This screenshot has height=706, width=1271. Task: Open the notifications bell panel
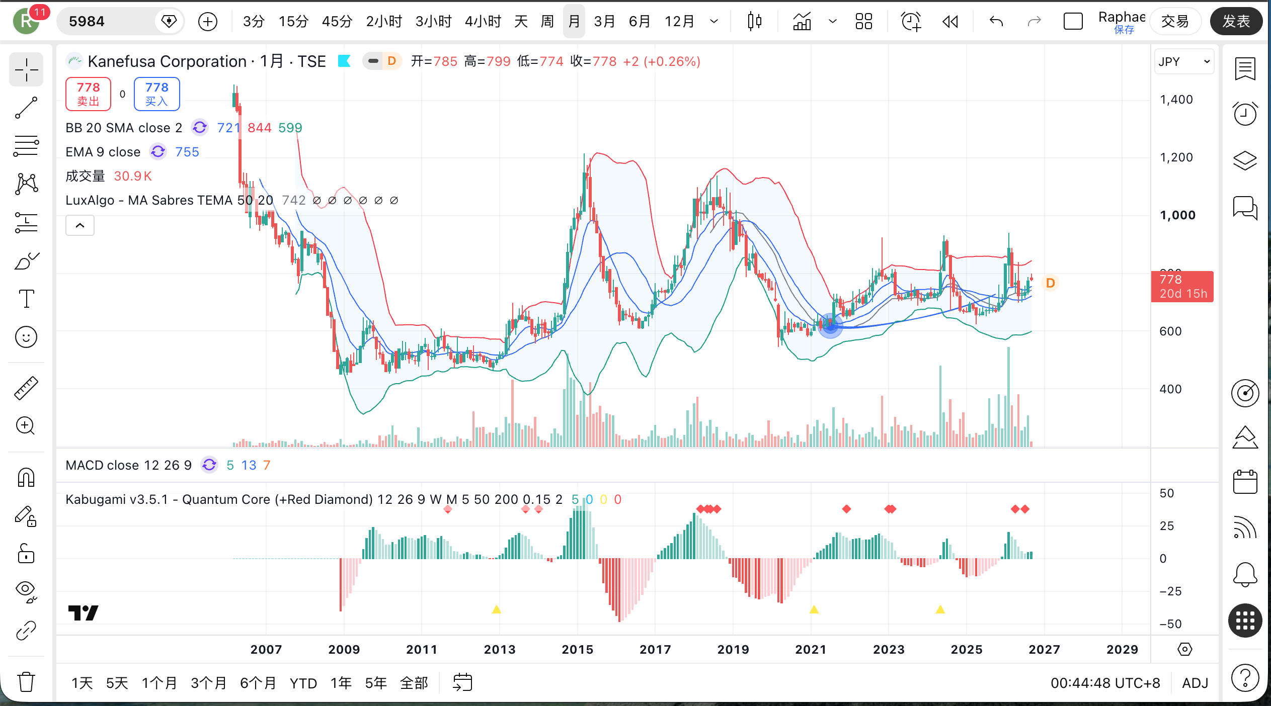coord(1245,574)
